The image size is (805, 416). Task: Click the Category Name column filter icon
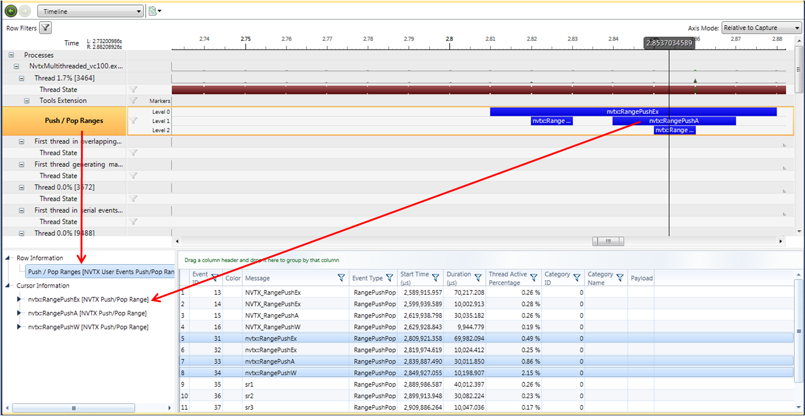620,278
